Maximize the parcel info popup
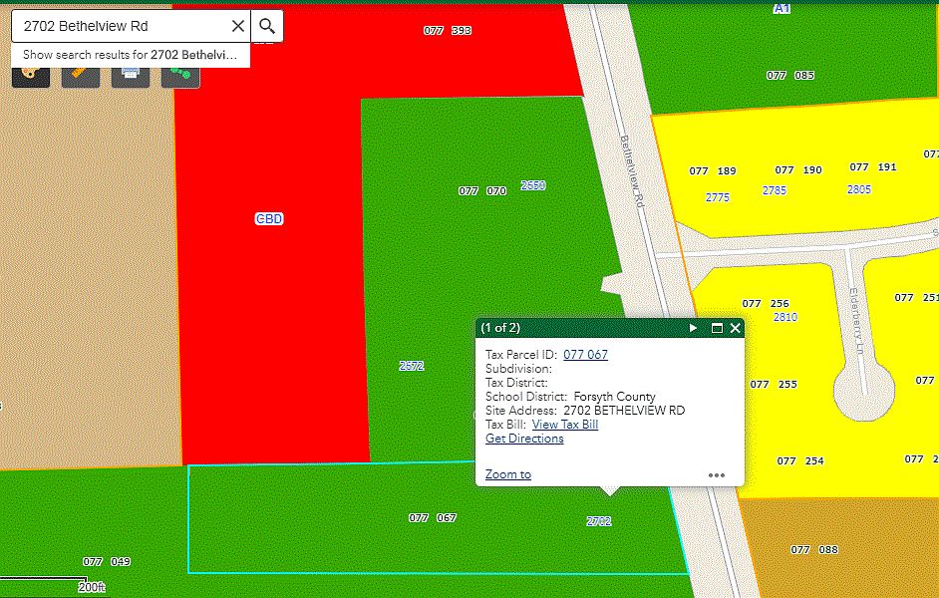Screen dimensions: 939x598 tap(717, 328)
